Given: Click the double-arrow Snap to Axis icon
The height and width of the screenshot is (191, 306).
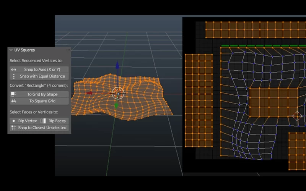Looking at the screenshot, I should [14, 70].
